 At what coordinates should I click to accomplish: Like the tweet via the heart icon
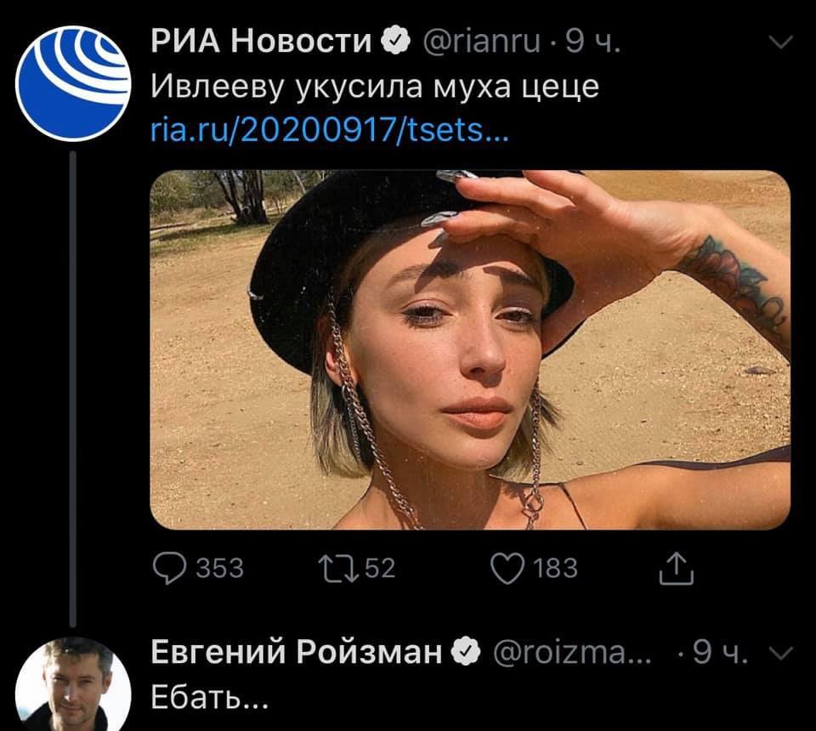coord(508,568)
